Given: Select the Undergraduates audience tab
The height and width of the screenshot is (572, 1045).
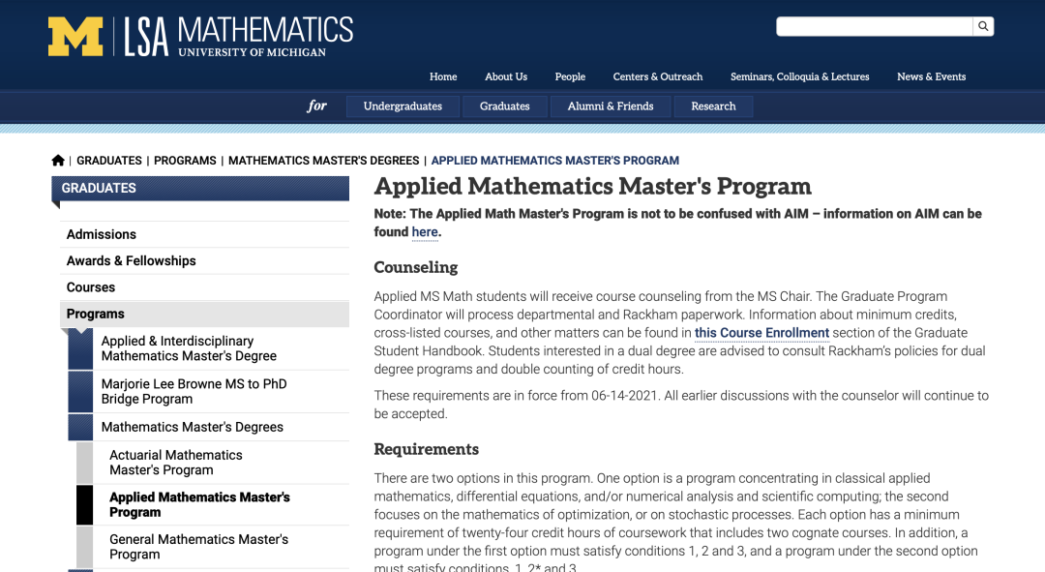Looking at the screenshot, I should pos(403,106).
